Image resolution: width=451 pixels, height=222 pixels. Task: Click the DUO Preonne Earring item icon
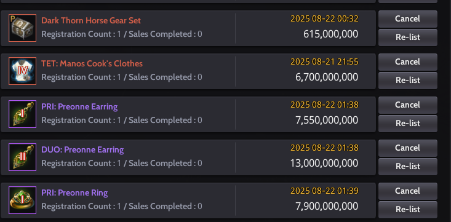pyautogui.click(x=22, y=157)
